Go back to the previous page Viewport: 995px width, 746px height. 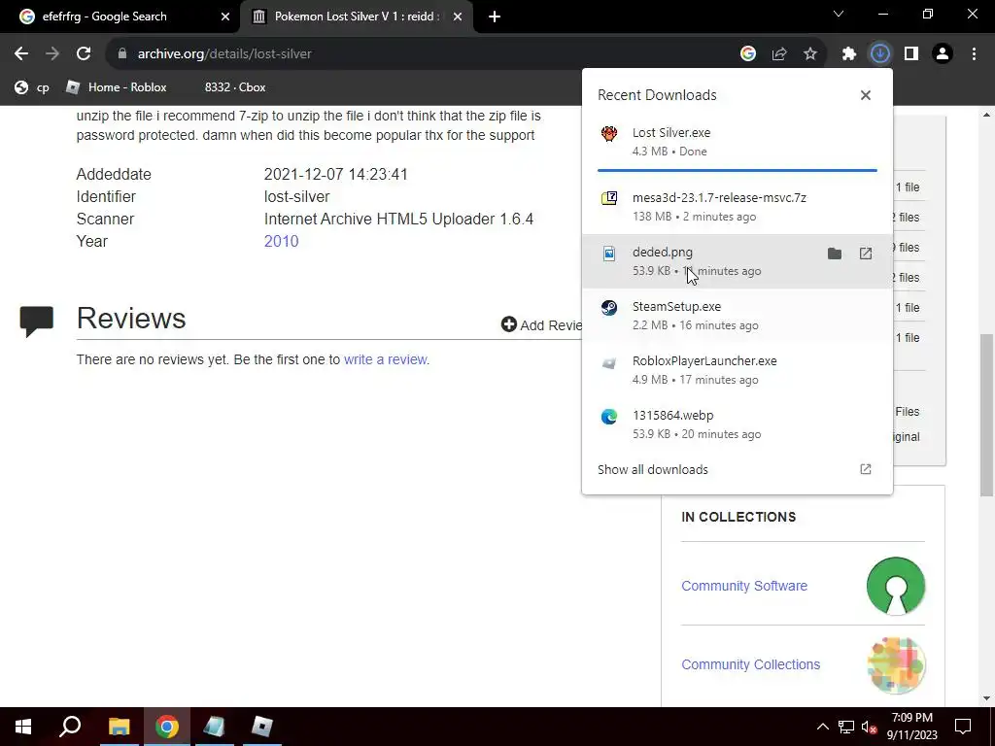coord(21,54)
